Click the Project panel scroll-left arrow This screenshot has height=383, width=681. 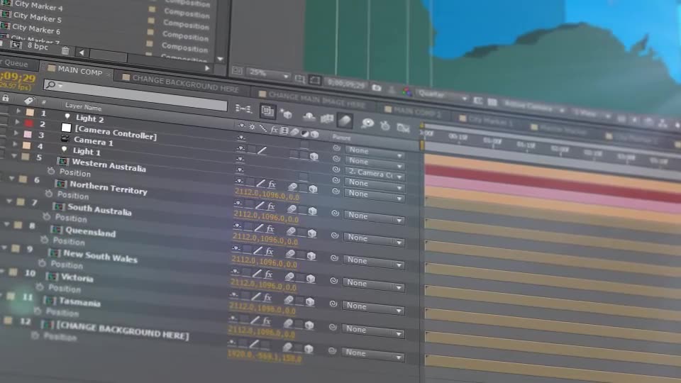81,52
